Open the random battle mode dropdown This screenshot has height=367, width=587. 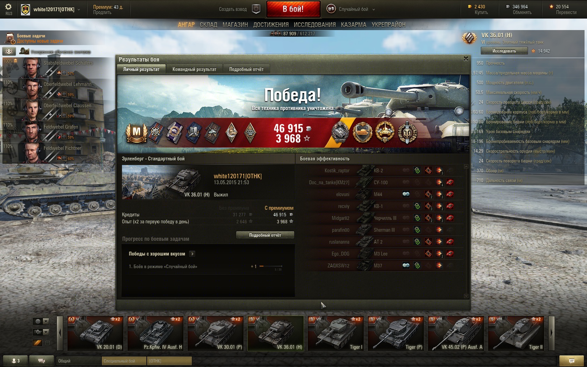click(351, 9)
